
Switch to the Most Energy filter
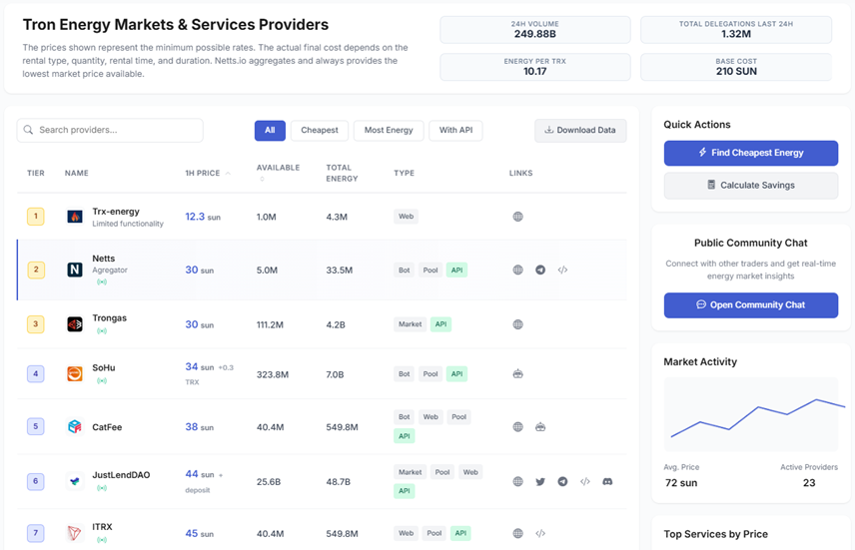(x=389, y=130)
